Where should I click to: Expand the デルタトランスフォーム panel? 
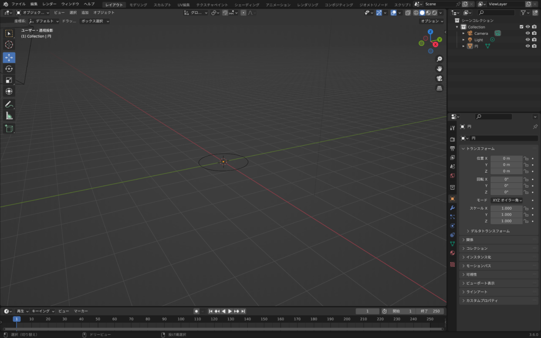pyautogui.click(x=488, y=231)
